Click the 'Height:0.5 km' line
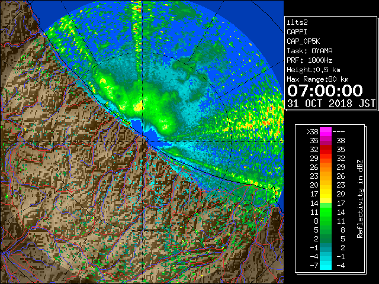379x284 pixels. (313, 70)
